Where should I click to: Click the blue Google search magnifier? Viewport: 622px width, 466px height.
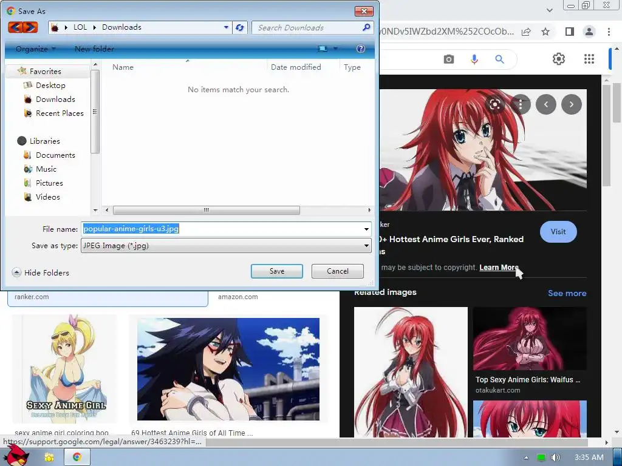(x=499, y=59)
